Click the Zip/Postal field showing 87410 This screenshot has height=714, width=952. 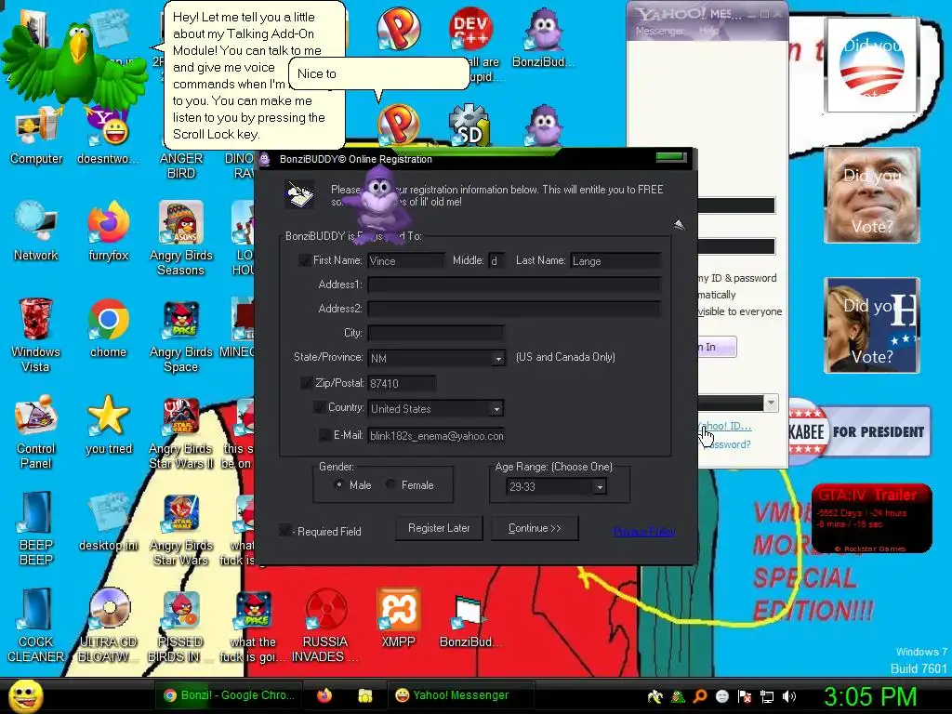click(402, 384)
